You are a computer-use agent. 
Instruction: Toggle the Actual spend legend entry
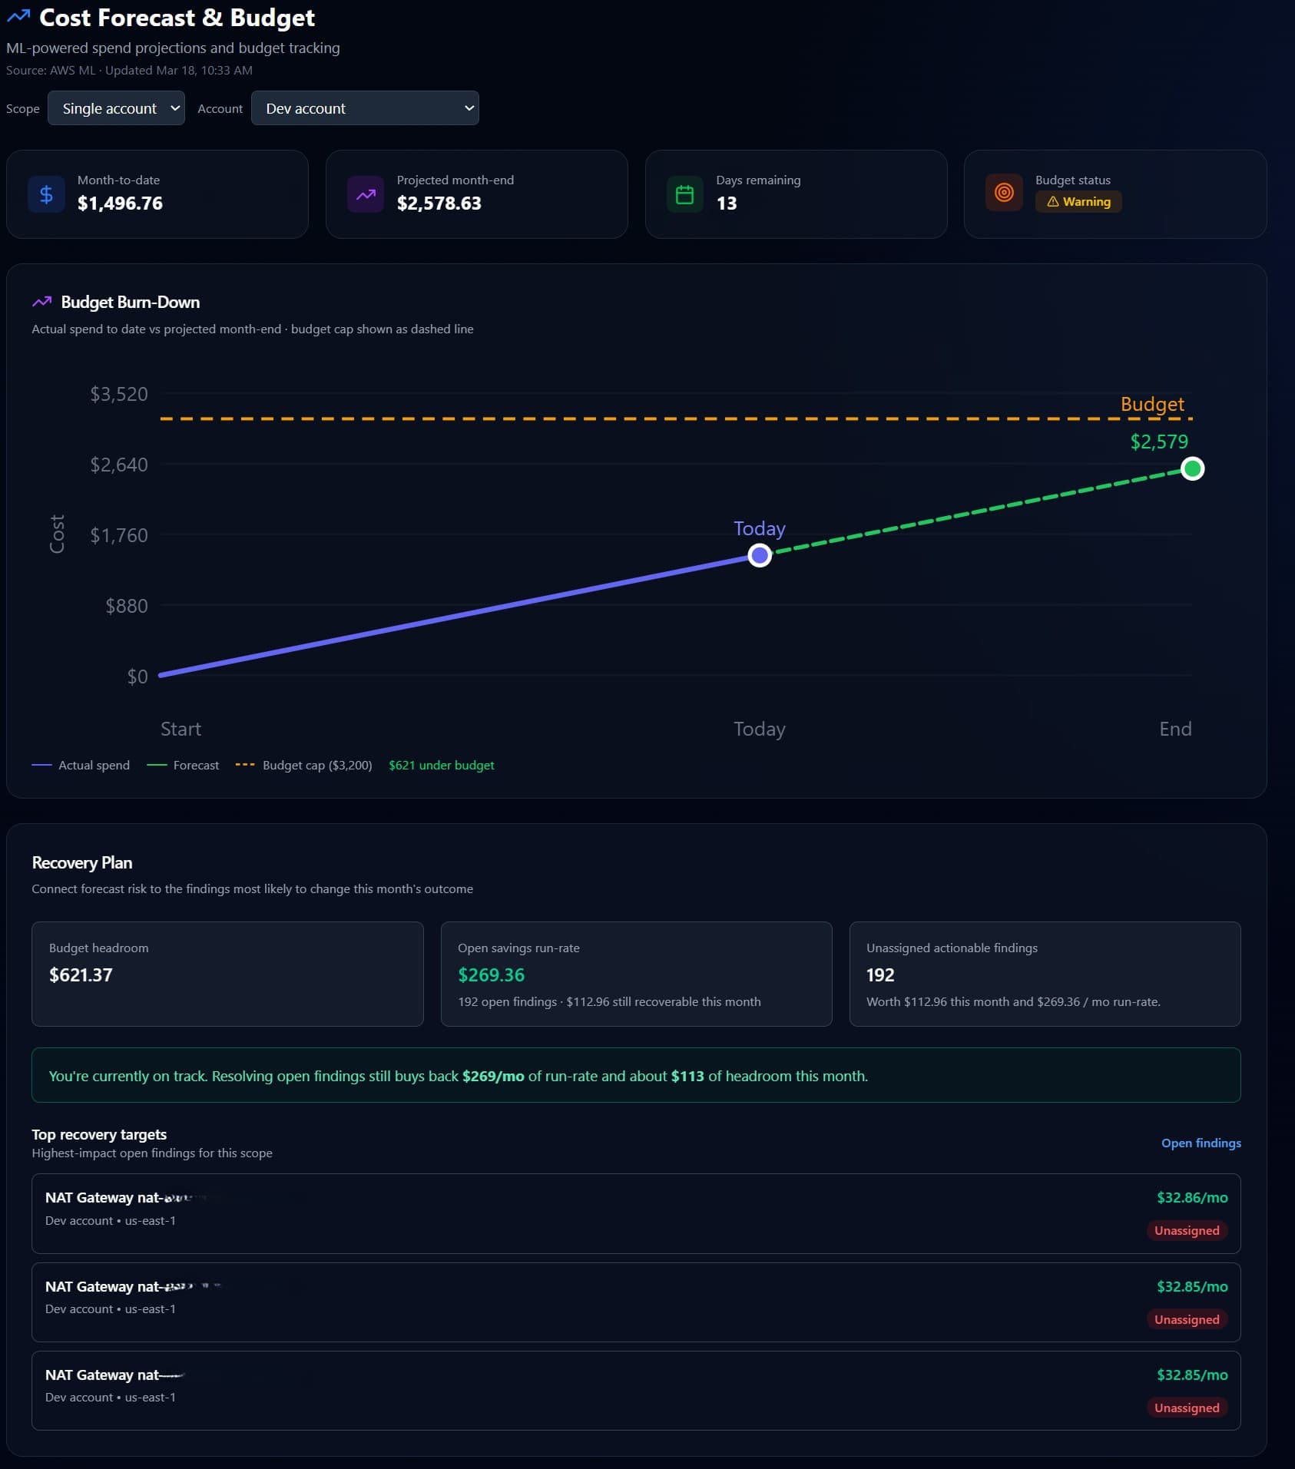point(81,765)
